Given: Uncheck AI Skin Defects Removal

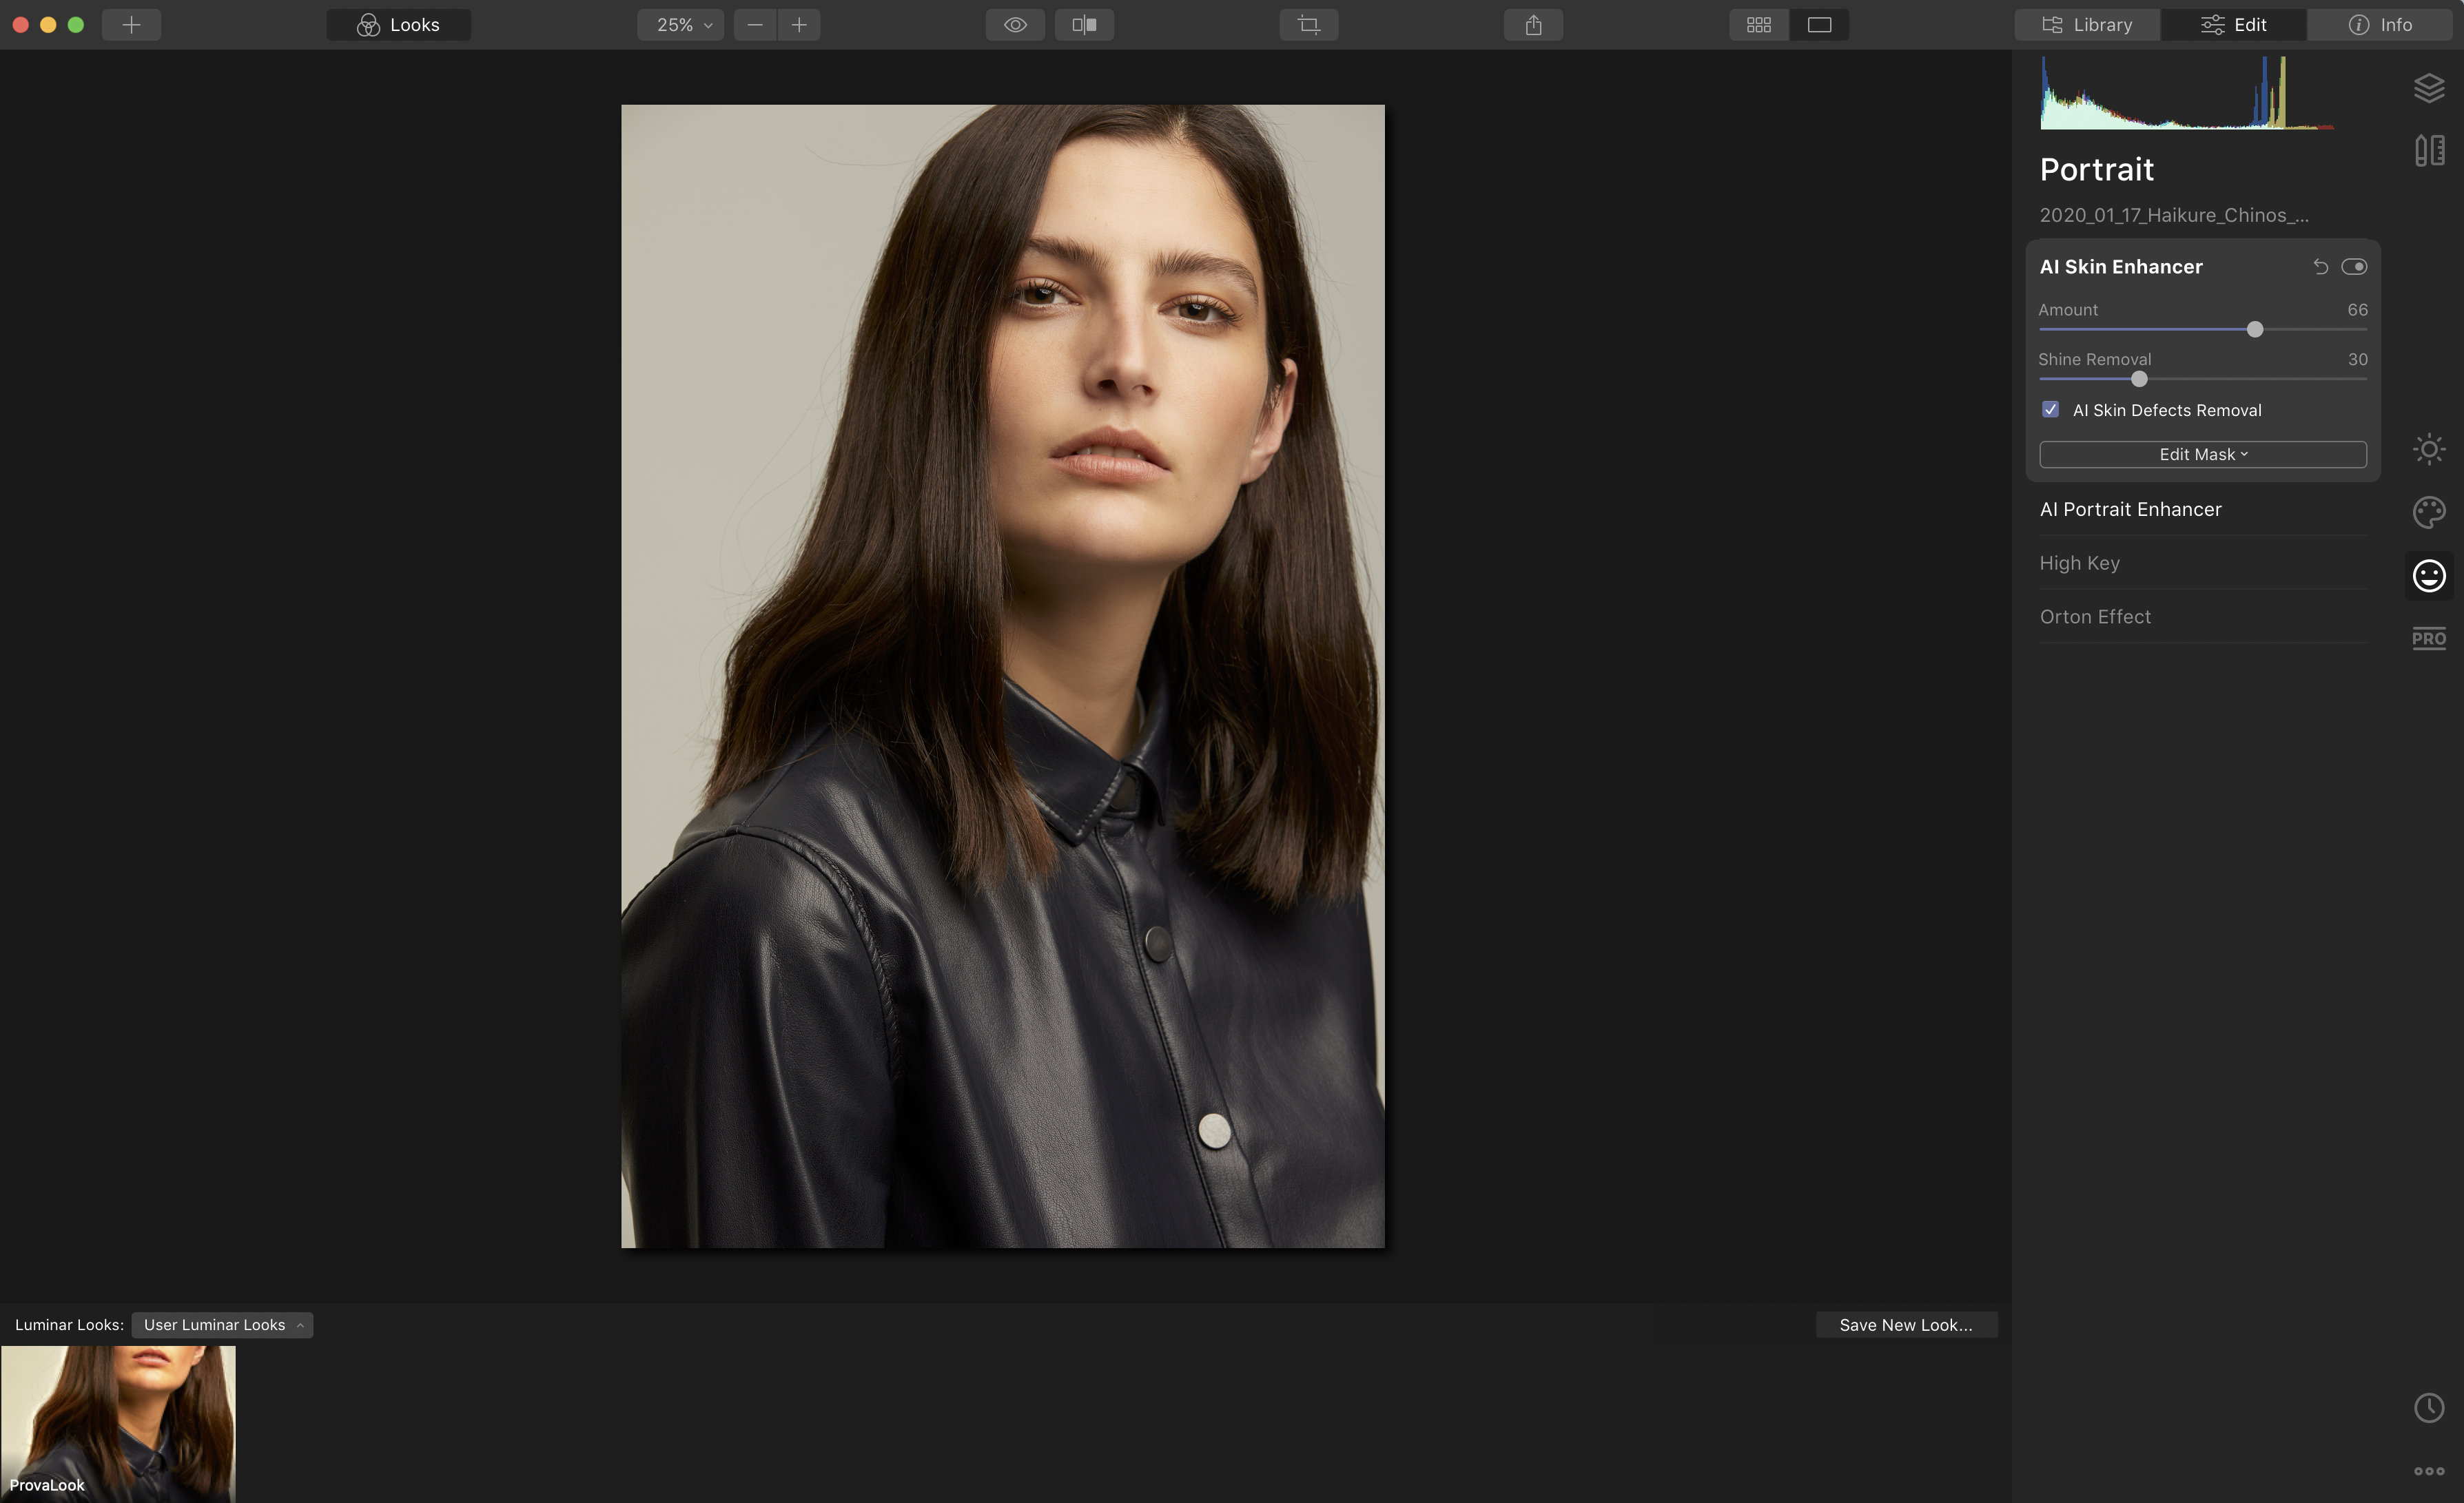Looking at the screenshot, I should click(2050, 410).
